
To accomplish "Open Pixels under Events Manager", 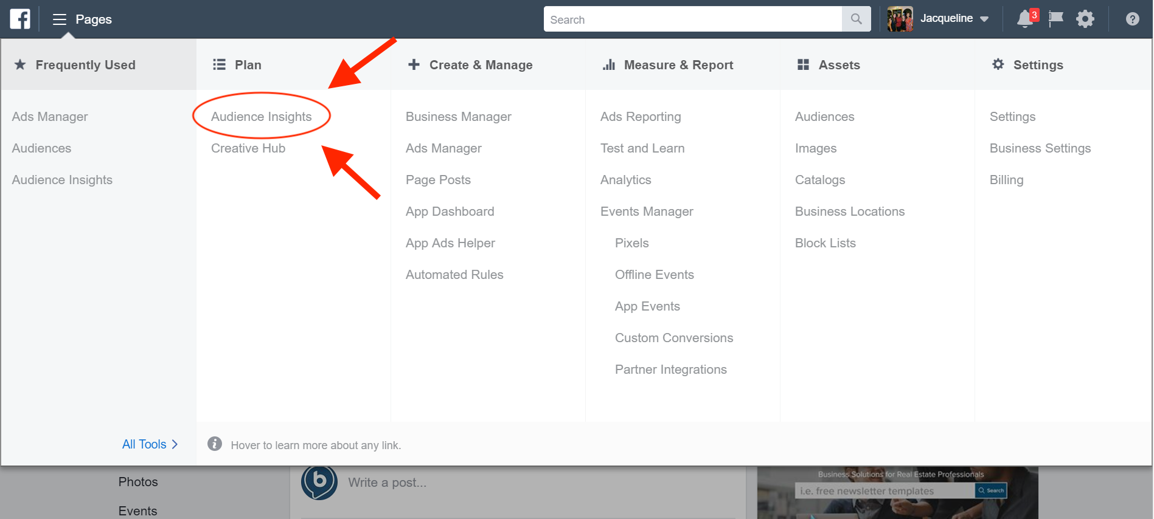I will coord(632,243).
